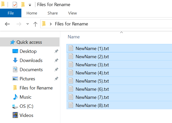Sort files by the Name column header
This screenshot has width=172, height=123.
point(74,37)
